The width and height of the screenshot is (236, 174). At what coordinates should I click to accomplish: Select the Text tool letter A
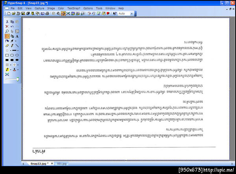(x=17, y=36)
